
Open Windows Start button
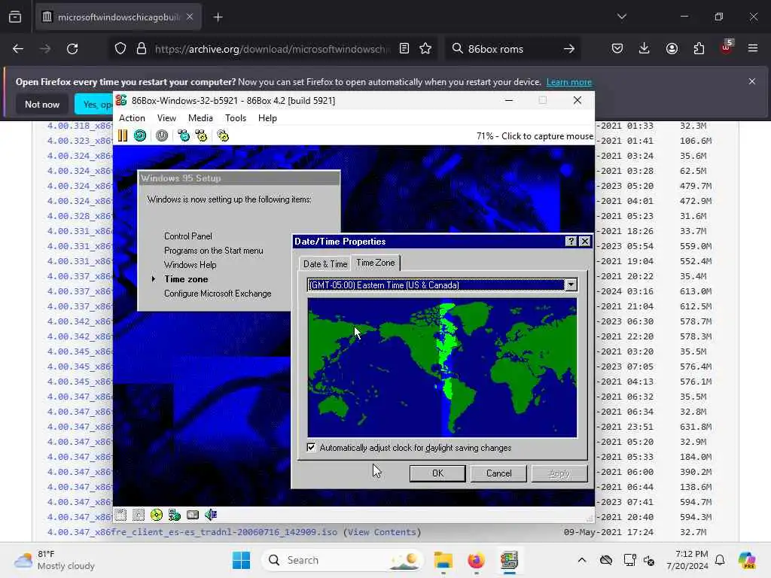pos(242,560)
